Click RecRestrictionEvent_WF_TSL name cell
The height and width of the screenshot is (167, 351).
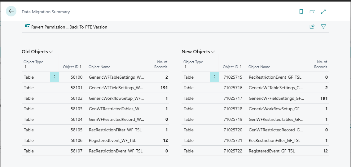click(x=116, y=151)
